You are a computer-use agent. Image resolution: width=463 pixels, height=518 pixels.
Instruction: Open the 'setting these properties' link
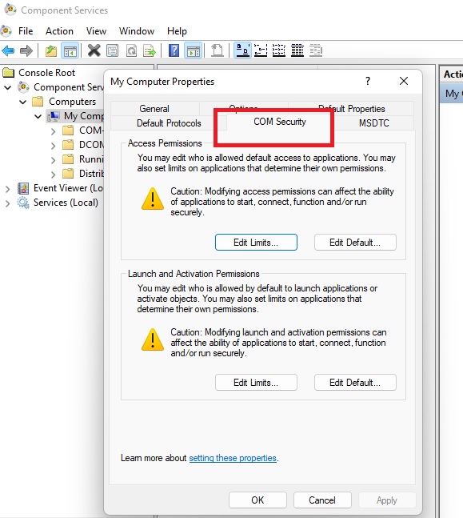233,458
